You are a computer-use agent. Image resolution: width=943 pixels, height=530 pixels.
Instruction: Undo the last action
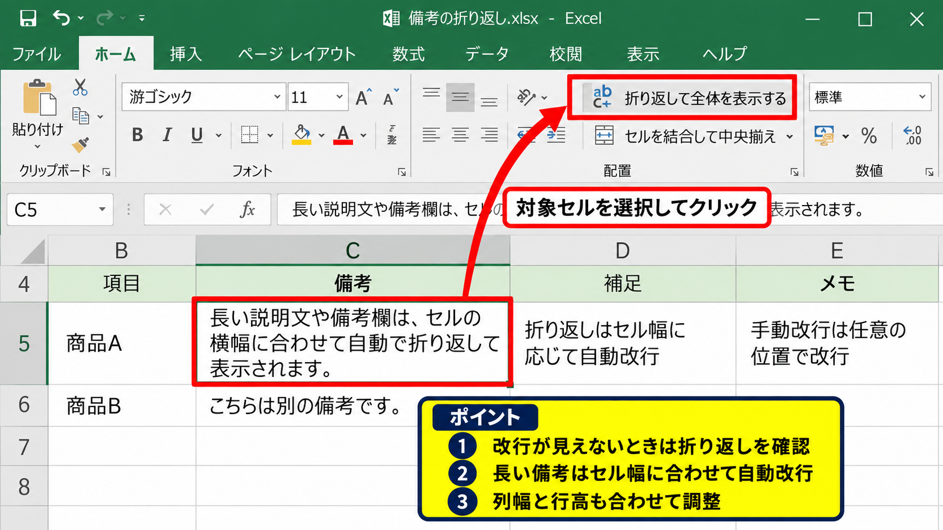coord(61,18)
